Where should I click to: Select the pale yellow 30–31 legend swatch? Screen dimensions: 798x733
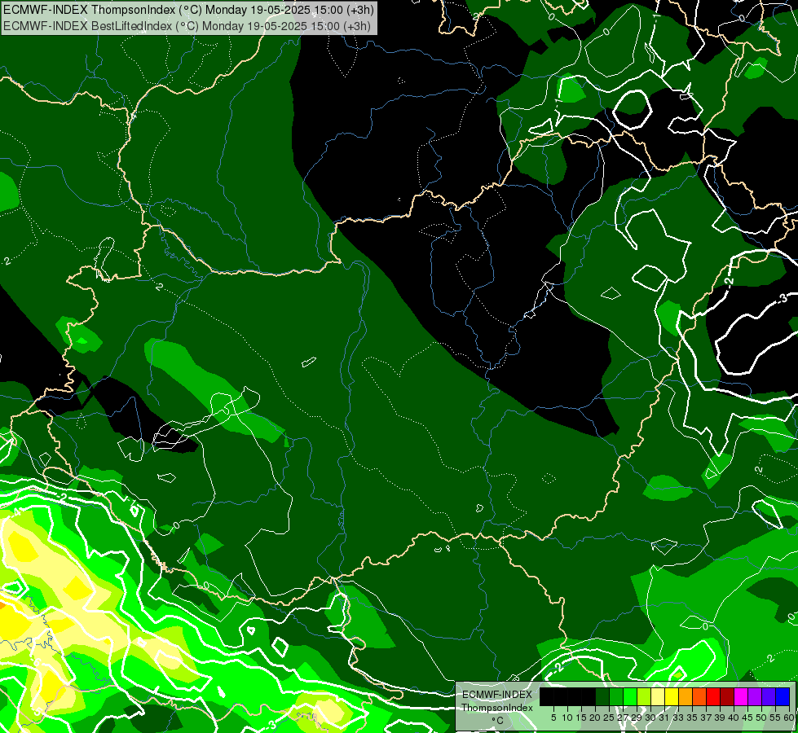(658, 696)
